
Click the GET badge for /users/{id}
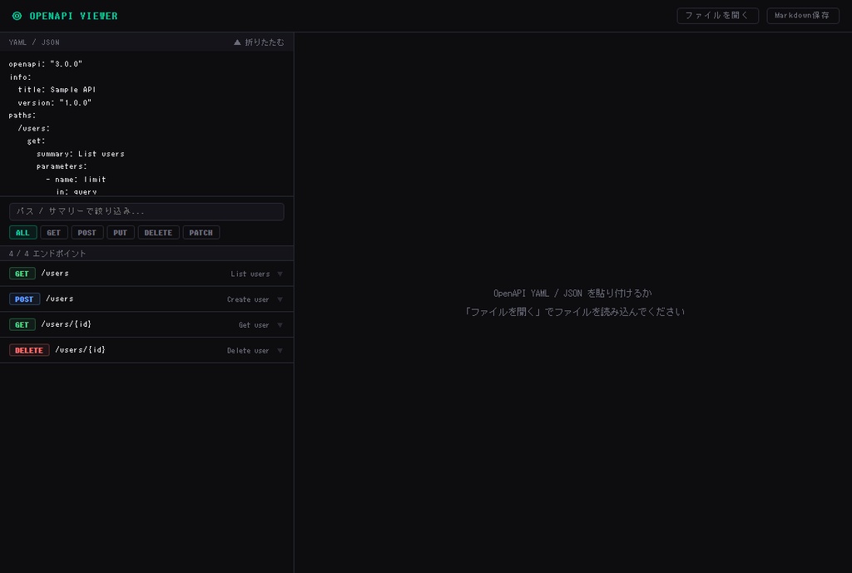click(x=22, y=324)
